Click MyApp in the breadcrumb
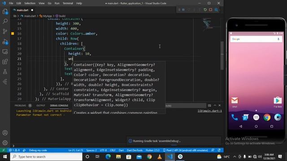 pos(47,16)
